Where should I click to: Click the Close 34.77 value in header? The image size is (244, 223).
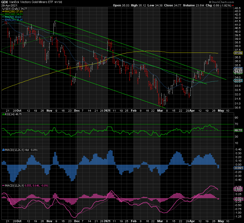click(x=173, y=5)
